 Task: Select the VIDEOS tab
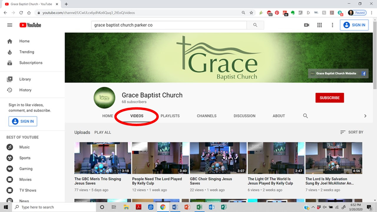(137, 116)
